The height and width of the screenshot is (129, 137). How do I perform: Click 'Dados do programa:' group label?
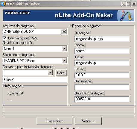[86, 26]
